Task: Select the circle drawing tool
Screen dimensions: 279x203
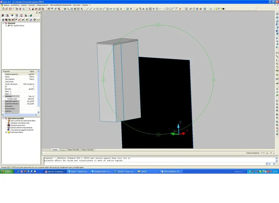Action: (107, 9)
